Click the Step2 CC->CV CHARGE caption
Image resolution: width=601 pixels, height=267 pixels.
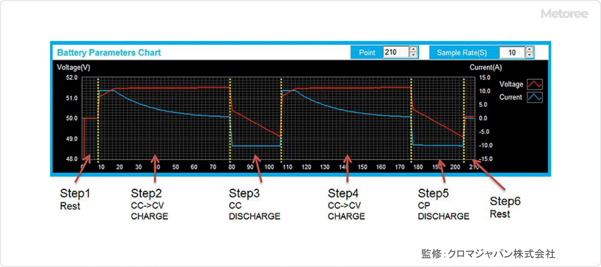149,204
